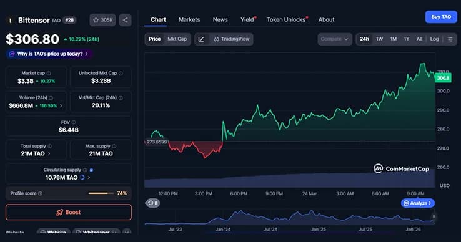This screenshot has height=242, width=461.
Task: Set chart range to 24h
Action: [364, 39]
